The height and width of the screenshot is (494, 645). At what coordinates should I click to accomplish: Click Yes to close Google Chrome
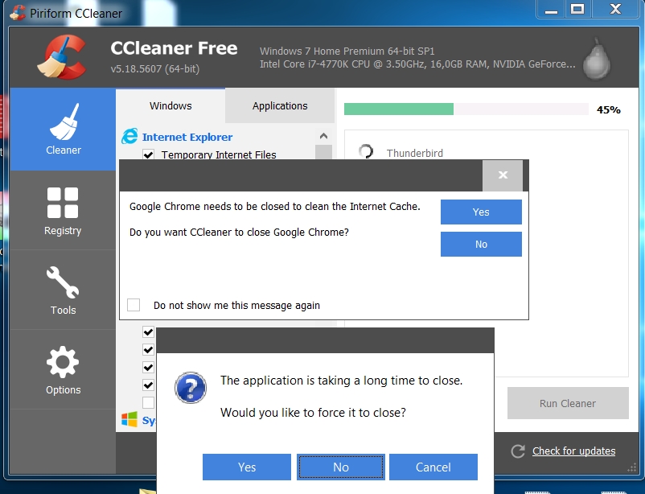tap(481, 212)
